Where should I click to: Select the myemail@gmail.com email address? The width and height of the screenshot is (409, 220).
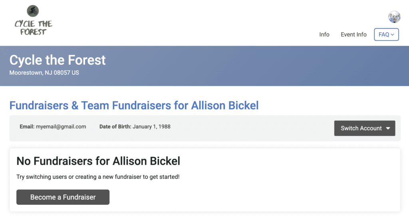(x=61, y=127)
